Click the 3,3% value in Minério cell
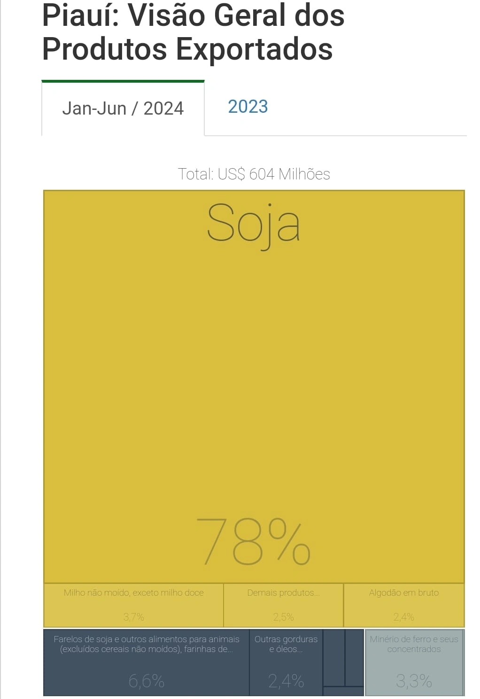This screenshot has width=480, height=699. pyautogui.click(x=414, y=681)
